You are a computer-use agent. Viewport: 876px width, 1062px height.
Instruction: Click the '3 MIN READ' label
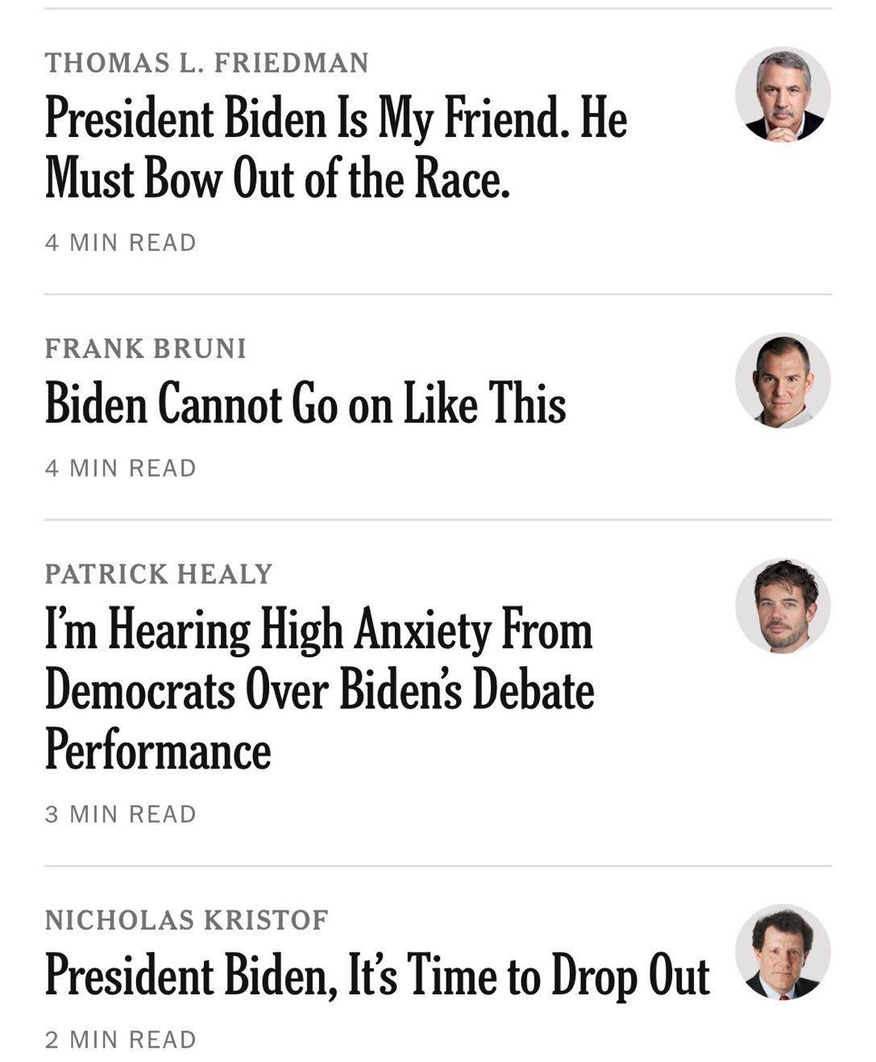(x=121, y=814)
